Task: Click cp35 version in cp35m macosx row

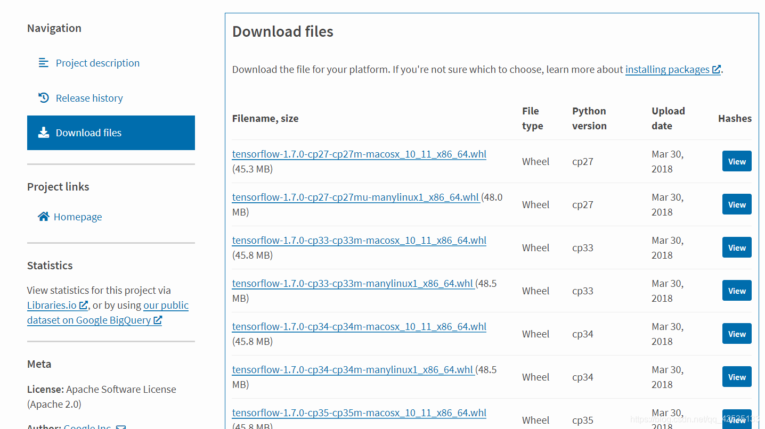Action: coord(583,420)
